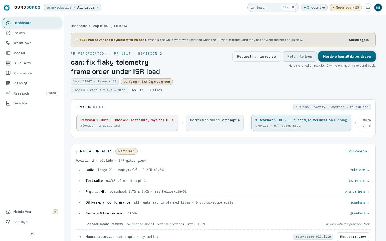Click the Planning calendar icon
Viewport: 386px width, 241px height.
coord(8,83)
